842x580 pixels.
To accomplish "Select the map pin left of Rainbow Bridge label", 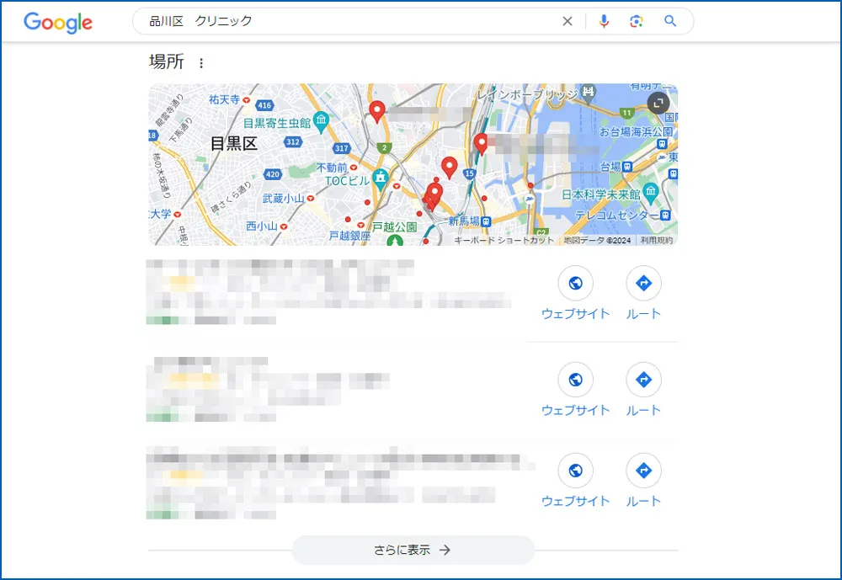I will coord(481,143).
